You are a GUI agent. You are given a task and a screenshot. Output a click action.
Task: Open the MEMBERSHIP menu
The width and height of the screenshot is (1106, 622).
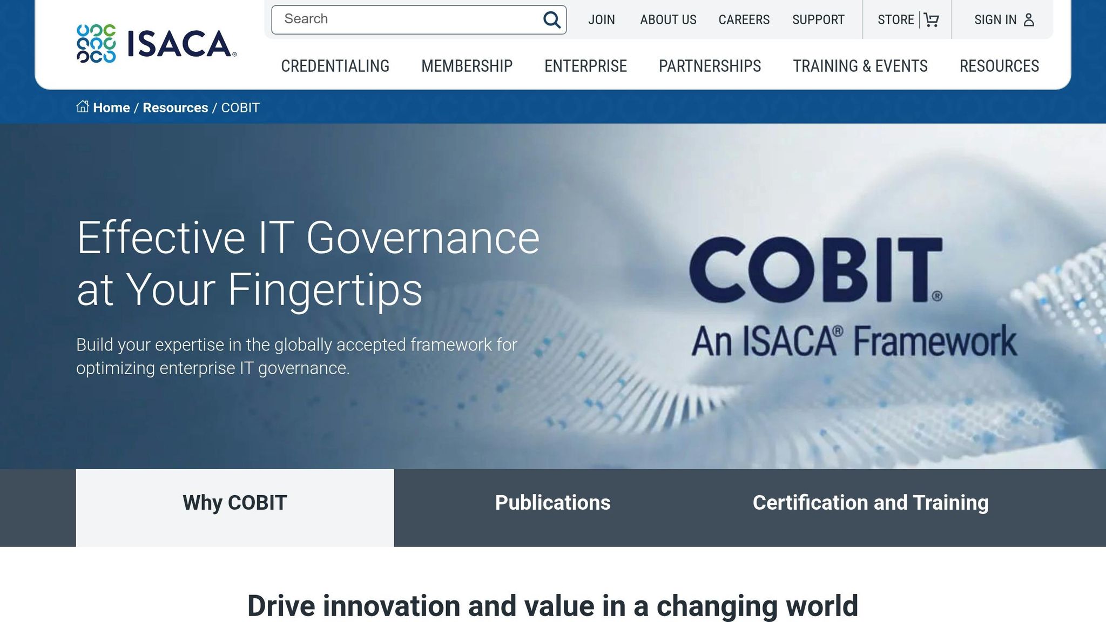pyautogui.click(x=467, y=65)
